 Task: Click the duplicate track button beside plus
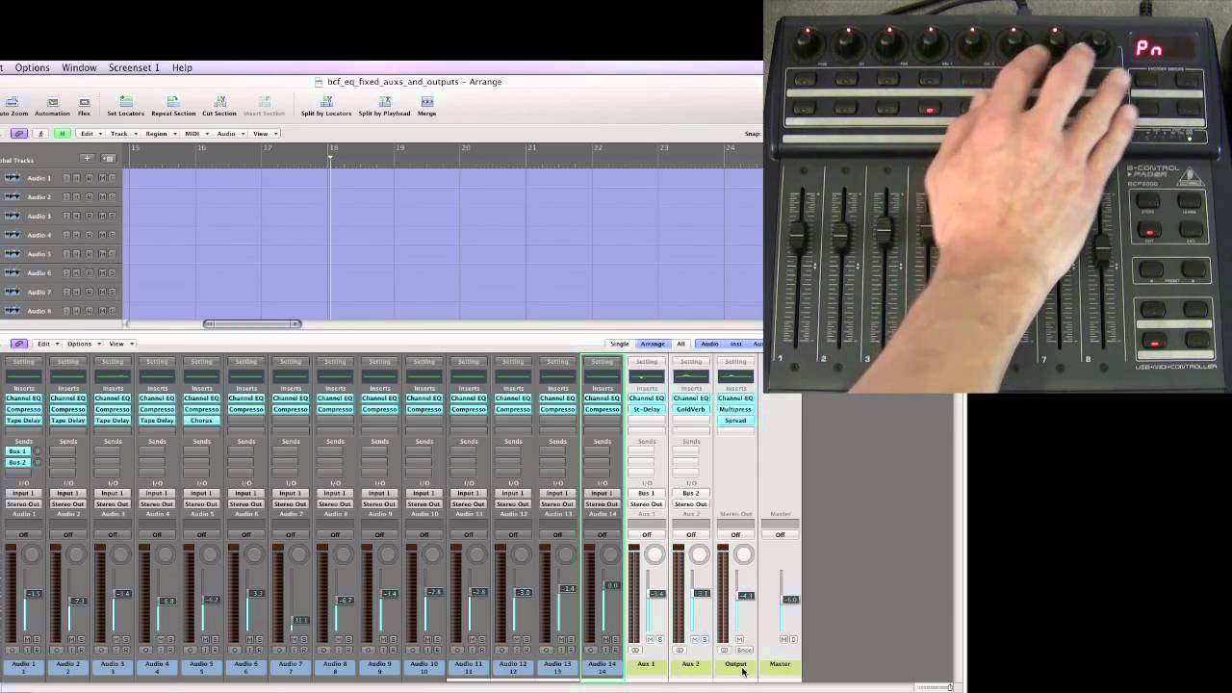tap(108, 158)
